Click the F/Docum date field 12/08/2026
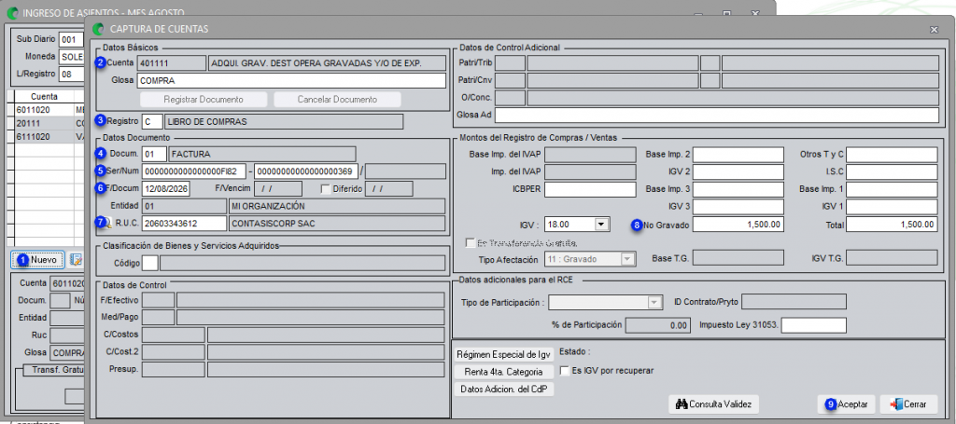Screen dimensions: 956x424 click(166, 189)
